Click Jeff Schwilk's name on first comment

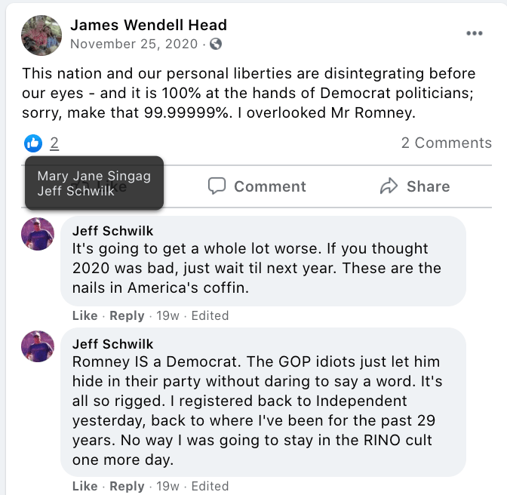click(x=112, y=230)
